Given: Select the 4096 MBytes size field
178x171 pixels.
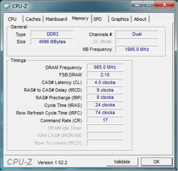Looking at the screenshot, I should [52, 42].
